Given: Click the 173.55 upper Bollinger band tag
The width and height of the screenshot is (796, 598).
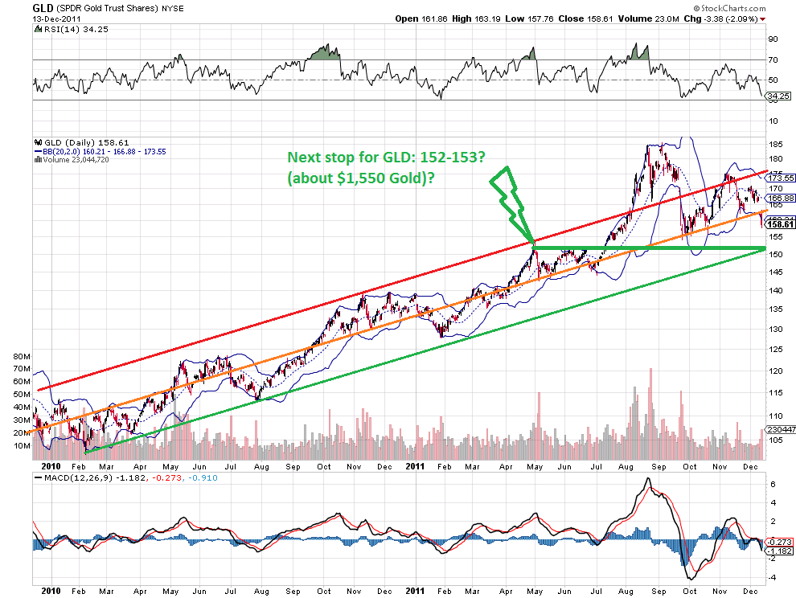Looking at the screenshot, I should coord(781,178).
